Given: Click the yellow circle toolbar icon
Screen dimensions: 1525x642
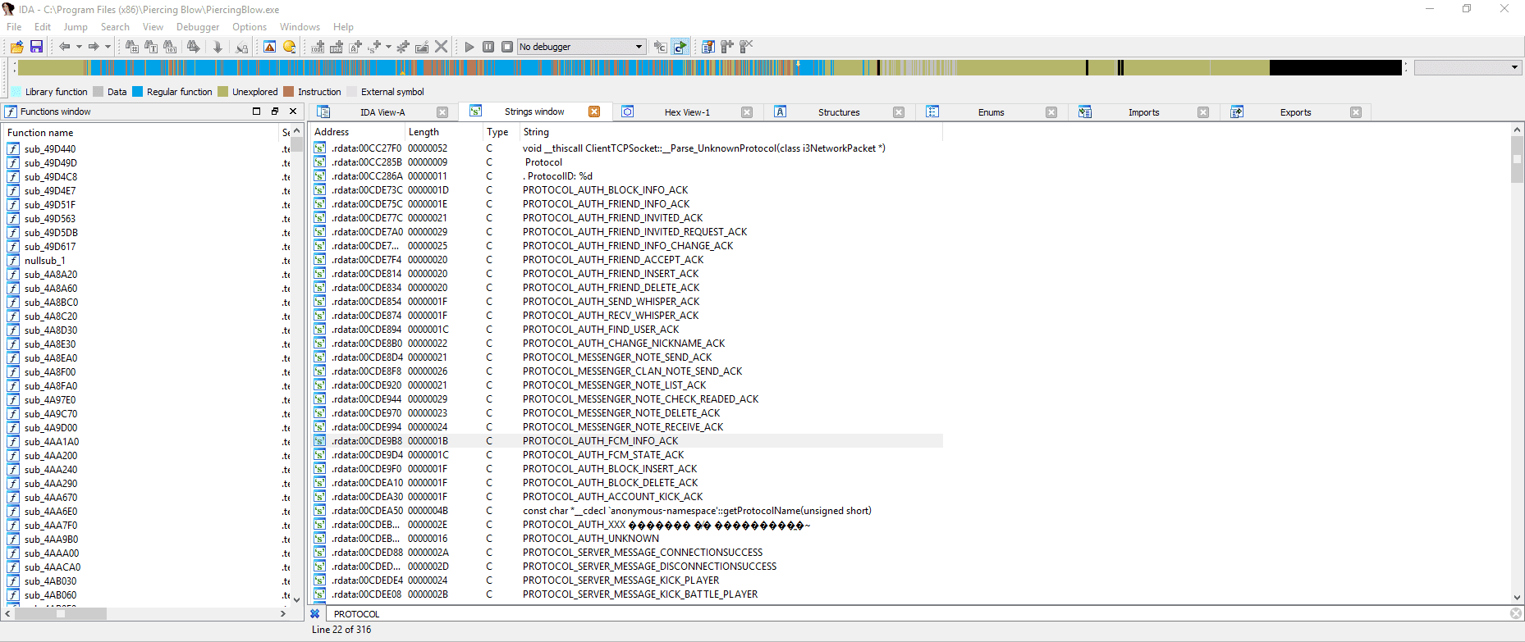Looking at the screenshot, I should click(289, 47).
